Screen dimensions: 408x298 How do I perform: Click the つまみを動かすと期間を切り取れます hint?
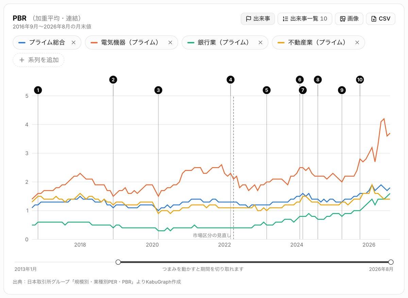pyautogui.click(x=203, y=269)
